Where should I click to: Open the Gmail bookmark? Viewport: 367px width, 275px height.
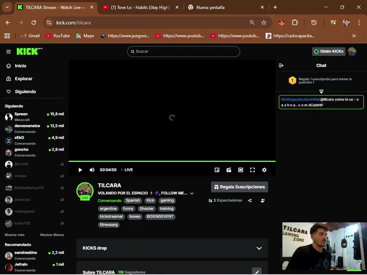[x=30, y=36]
